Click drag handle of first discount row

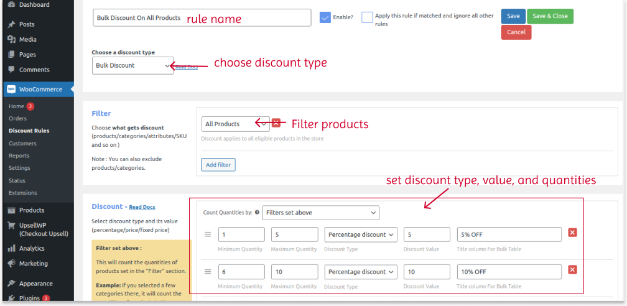[x=208, y=234]
